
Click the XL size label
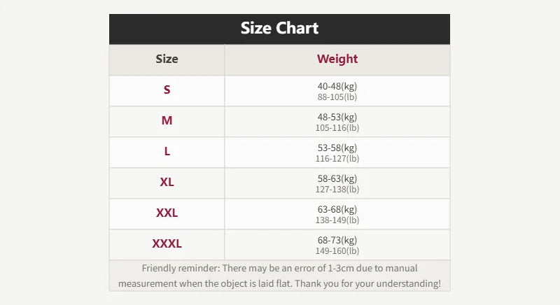167,182
